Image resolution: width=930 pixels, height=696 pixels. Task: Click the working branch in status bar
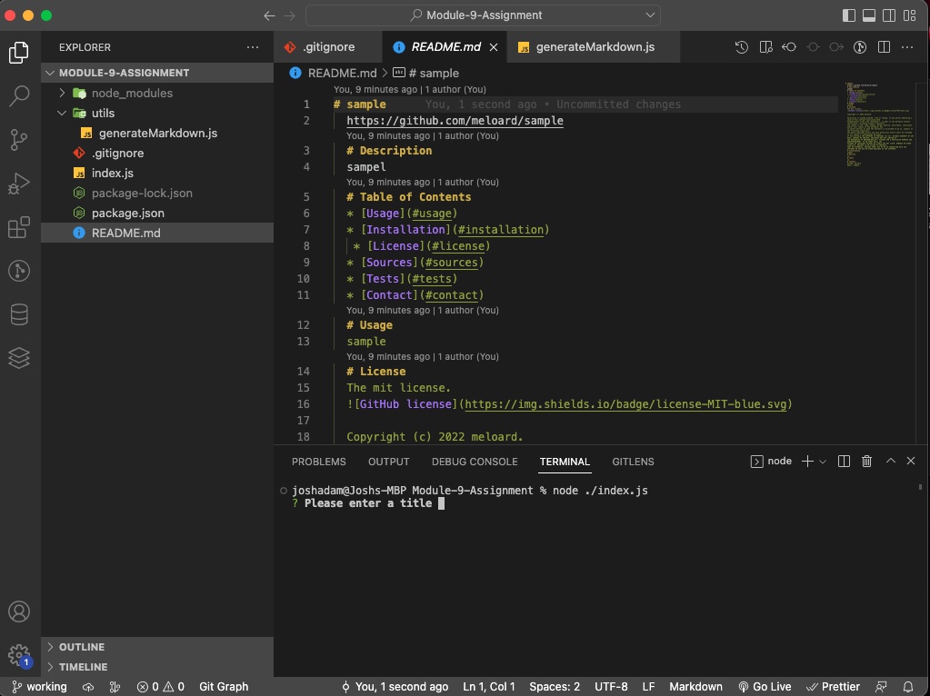pos(39,687)
